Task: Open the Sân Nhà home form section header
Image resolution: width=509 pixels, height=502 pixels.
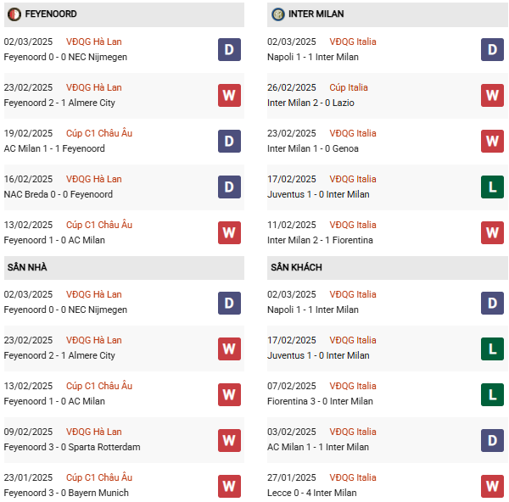Action: 124,268
